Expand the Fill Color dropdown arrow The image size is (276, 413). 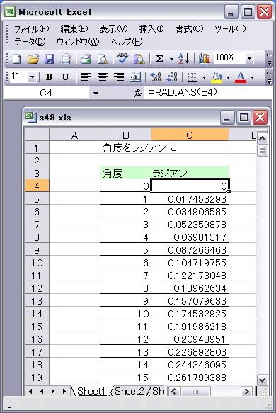tap(228, 77)
